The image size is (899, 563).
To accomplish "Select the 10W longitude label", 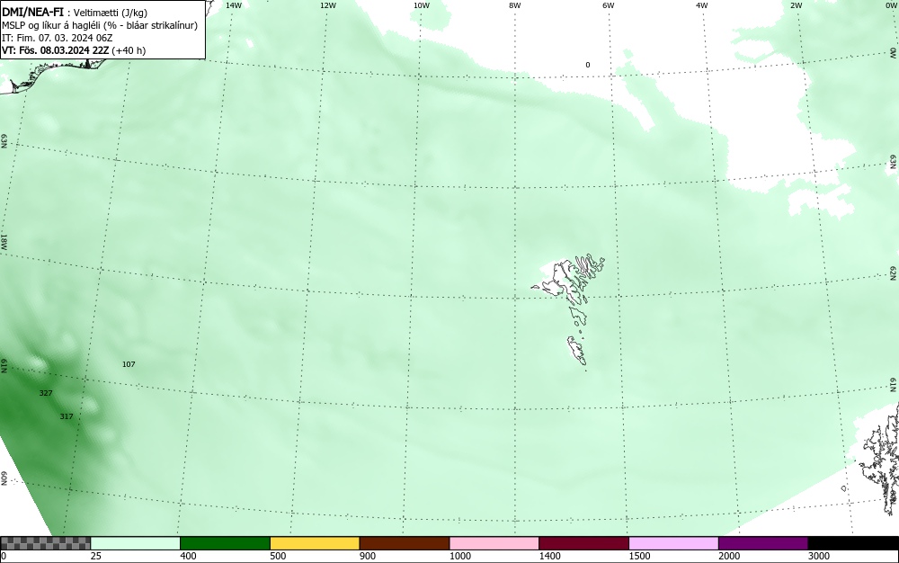I will click(422, 5).
